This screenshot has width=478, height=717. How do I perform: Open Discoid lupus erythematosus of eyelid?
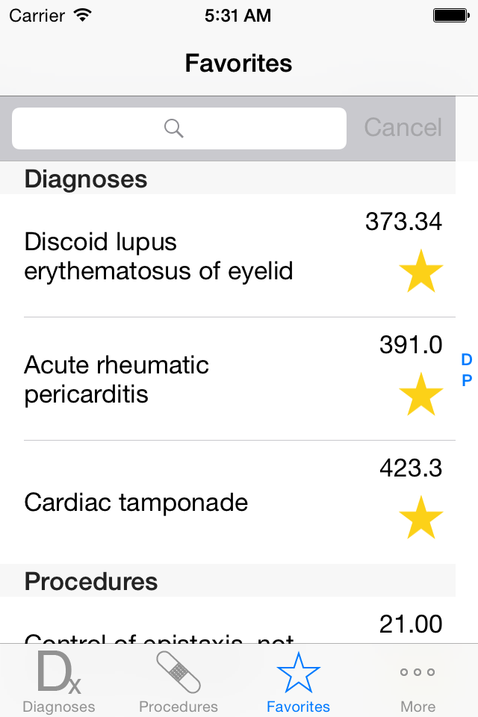(228, 255)
